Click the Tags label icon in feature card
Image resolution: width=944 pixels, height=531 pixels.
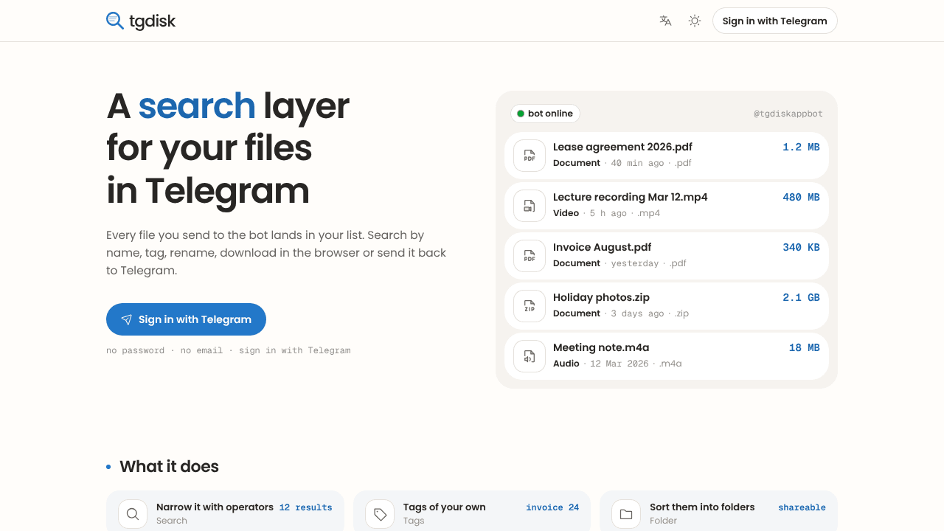coord(380,514)
